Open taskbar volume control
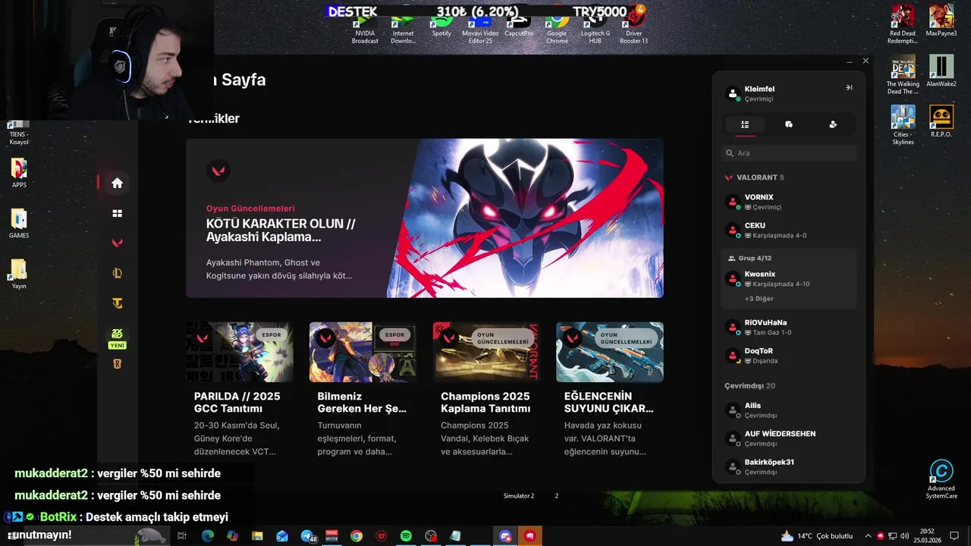This screenshot has height=546, width=971. pyautogui.click(x=904, y=536)
